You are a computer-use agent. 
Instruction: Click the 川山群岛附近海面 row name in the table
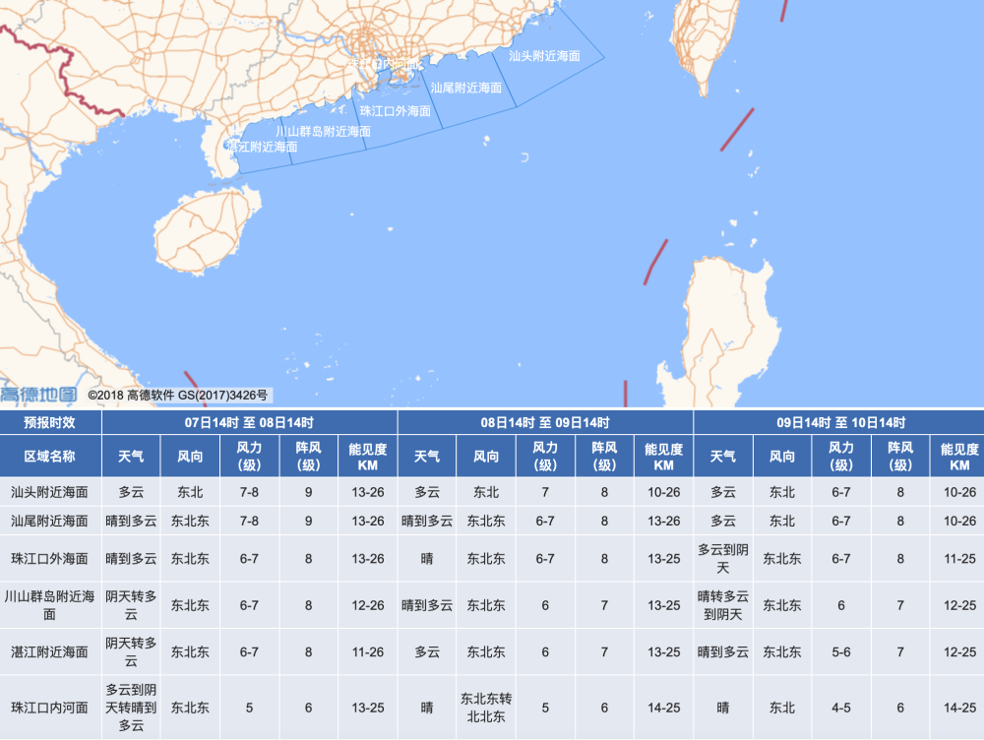click(x=50, y=605)
